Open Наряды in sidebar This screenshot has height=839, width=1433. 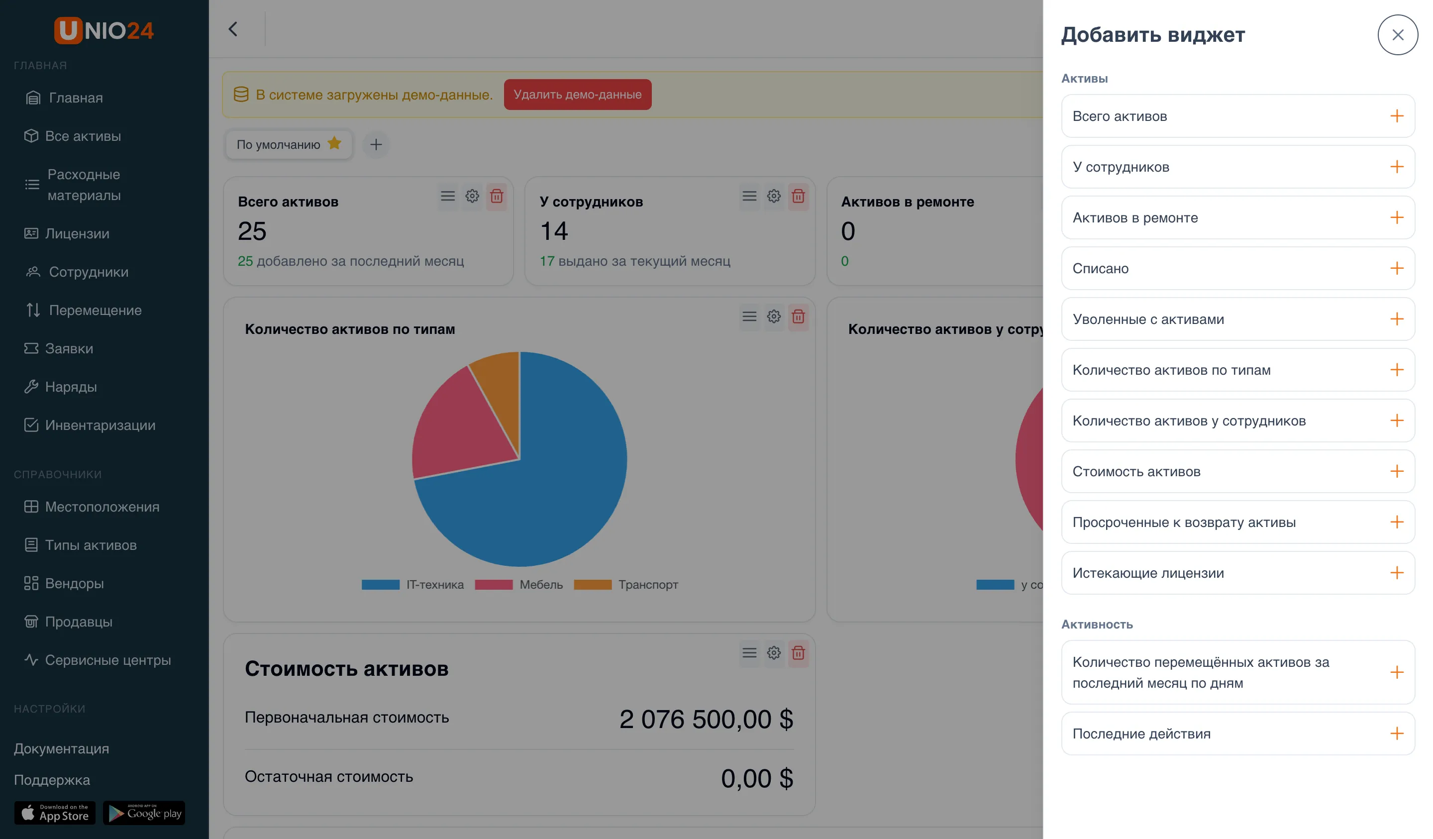point(60,387)
